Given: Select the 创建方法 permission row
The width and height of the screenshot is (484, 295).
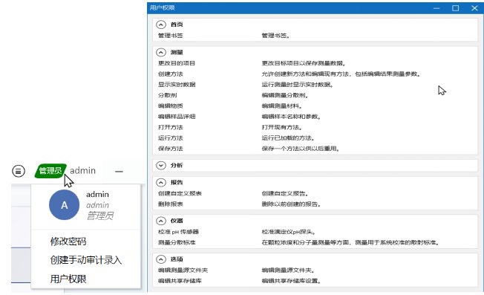Looking at the screenshot, I should (315, 74).
